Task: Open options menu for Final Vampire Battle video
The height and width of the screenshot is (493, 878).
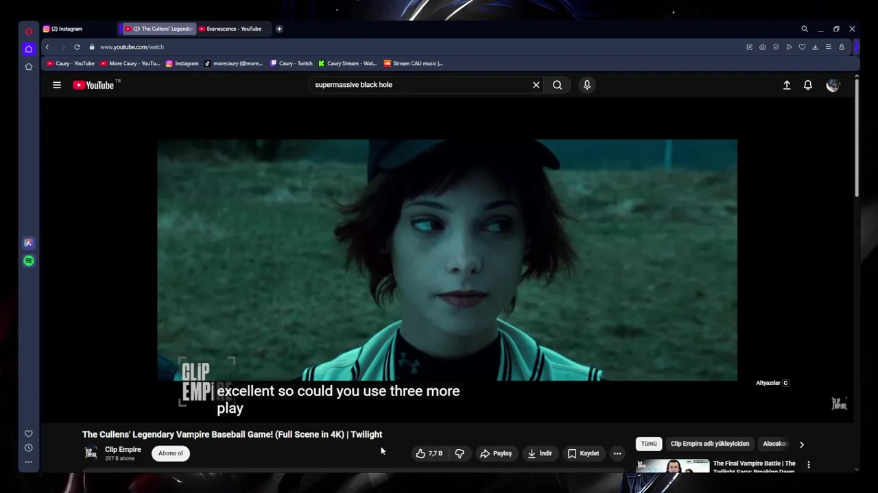Action: point(808,464)
